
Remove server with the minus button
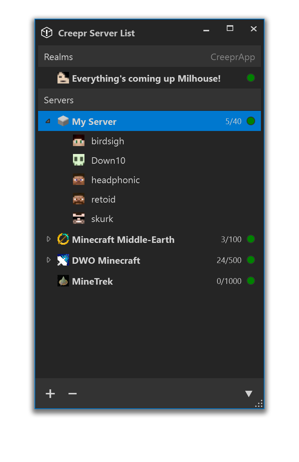point(73,394)
